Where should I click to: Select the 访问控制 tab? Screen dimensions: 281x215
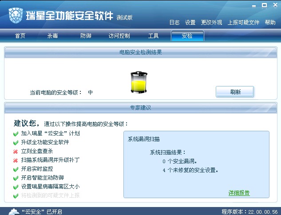coord(119,36)
